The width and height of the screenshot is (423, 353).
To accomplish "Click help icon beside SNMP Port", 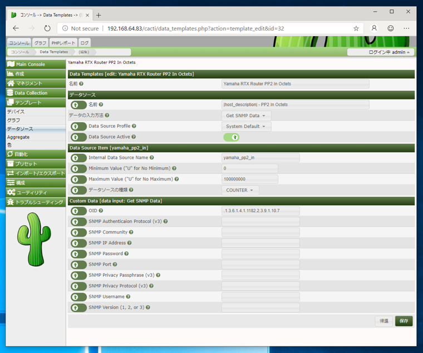I will pyautogui.click(x=115, y=265).
